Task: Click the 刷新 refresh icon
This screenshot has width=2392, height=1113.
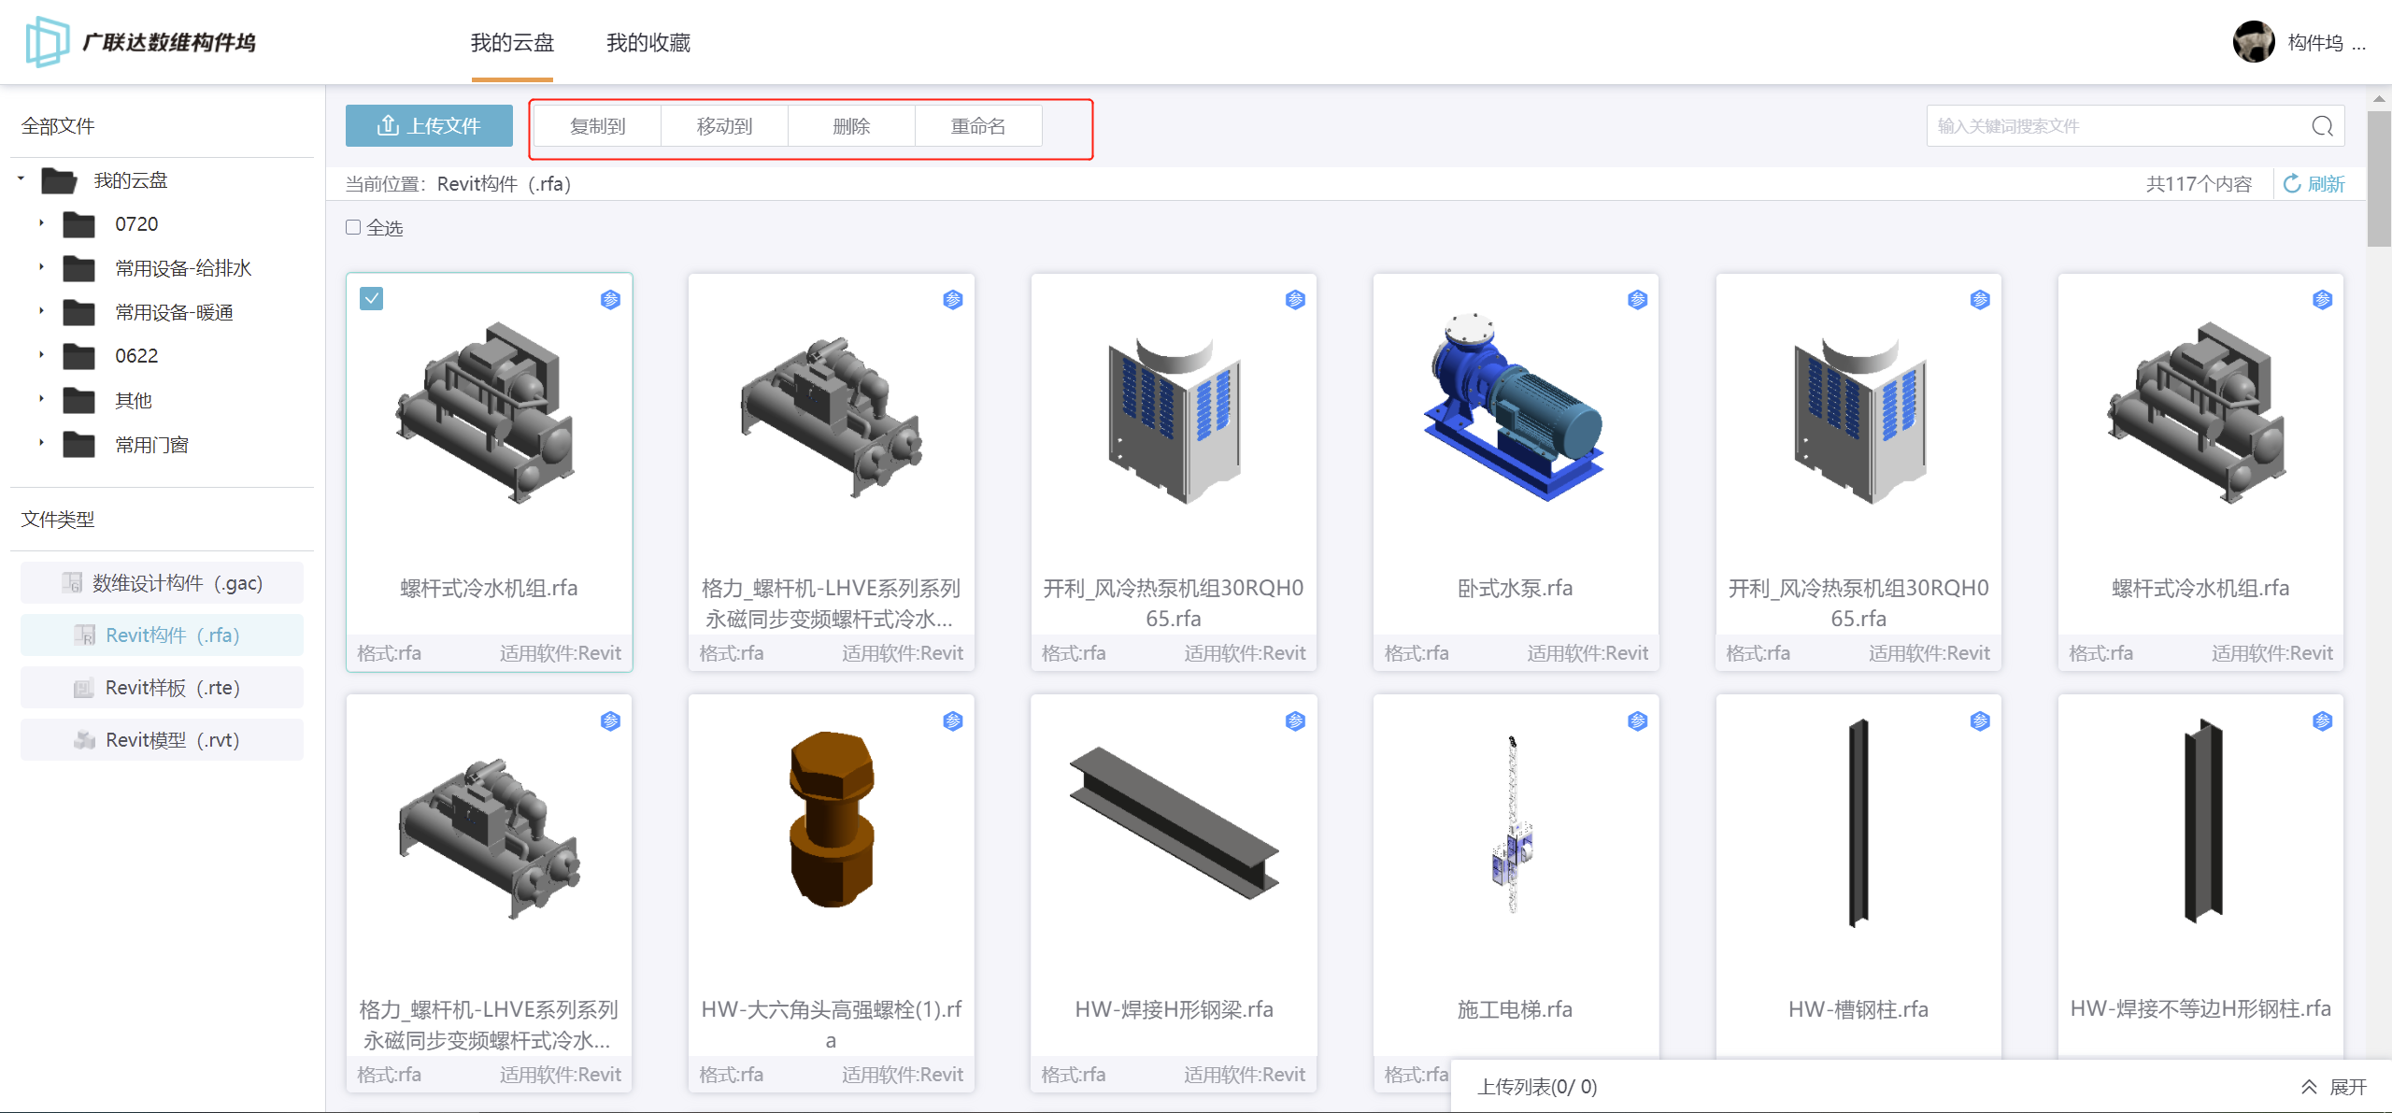Action: coord(2291,183)
